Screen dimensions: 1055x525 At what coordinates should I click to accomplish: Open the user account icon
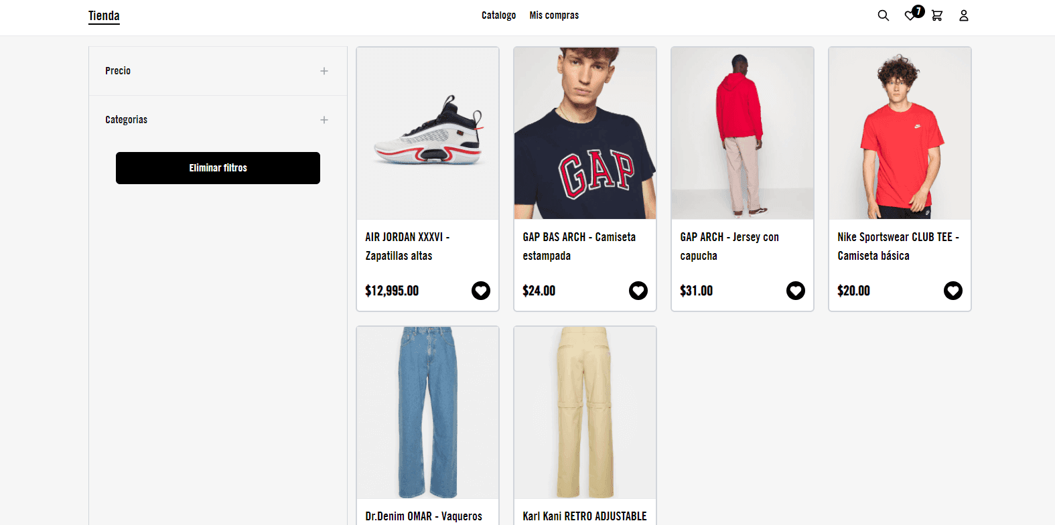(964, 15)
